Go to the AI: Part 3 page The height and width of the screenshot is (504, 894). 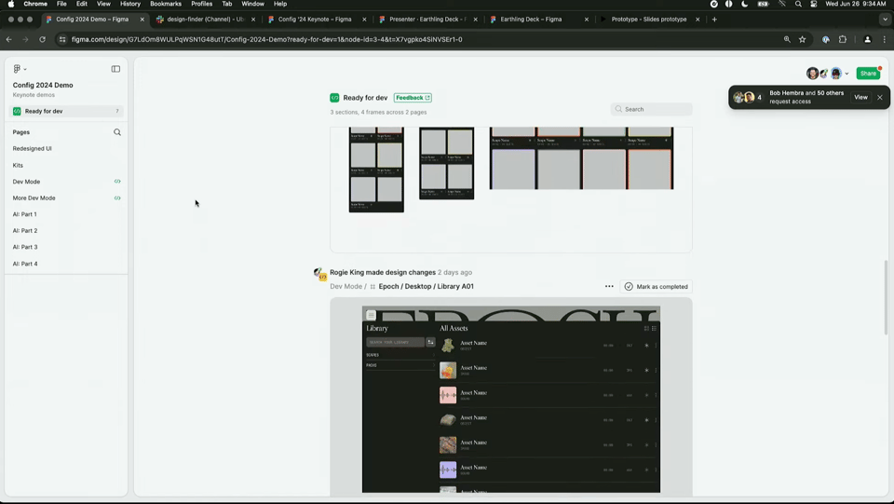pyautogui.click(x=25, y=247)
